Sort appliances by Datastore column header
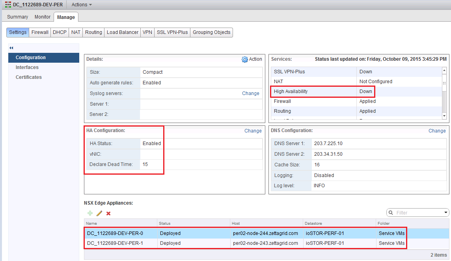 [x=340, y=223]
